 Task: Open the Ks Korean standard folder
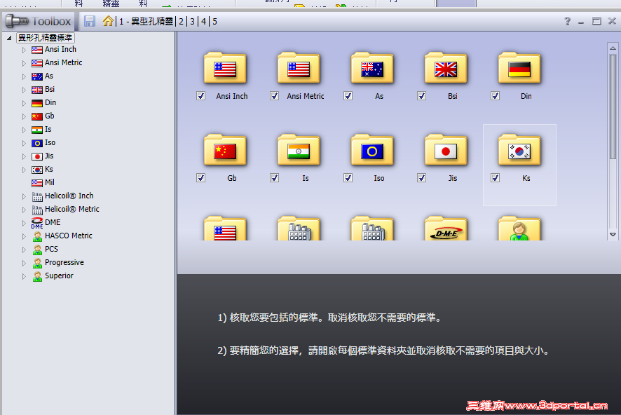point(519,150)
